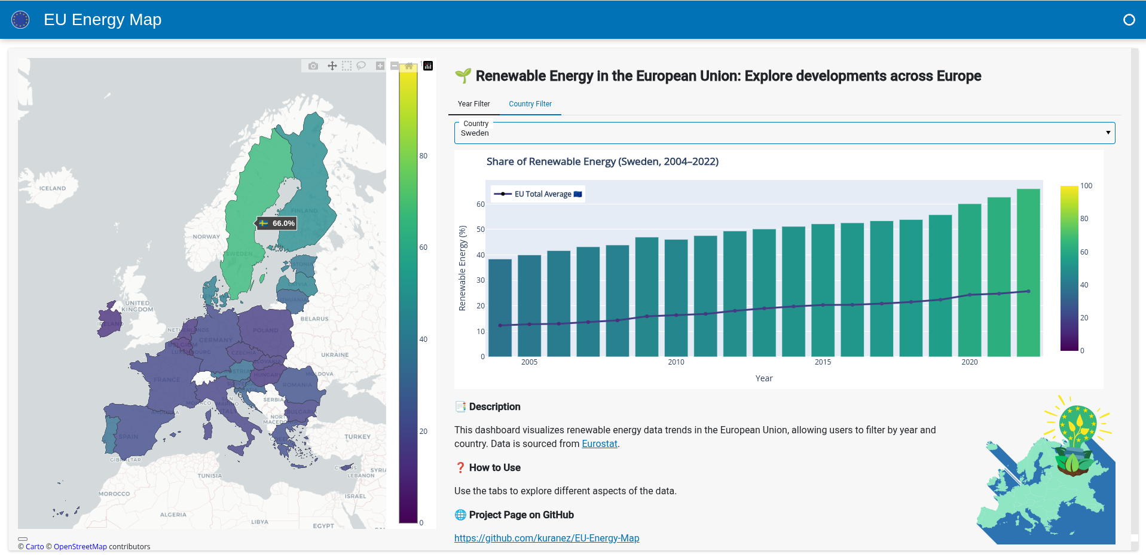Click the collapse bar below the map
The image size is (1146, 560).
[x=24, y=538]
